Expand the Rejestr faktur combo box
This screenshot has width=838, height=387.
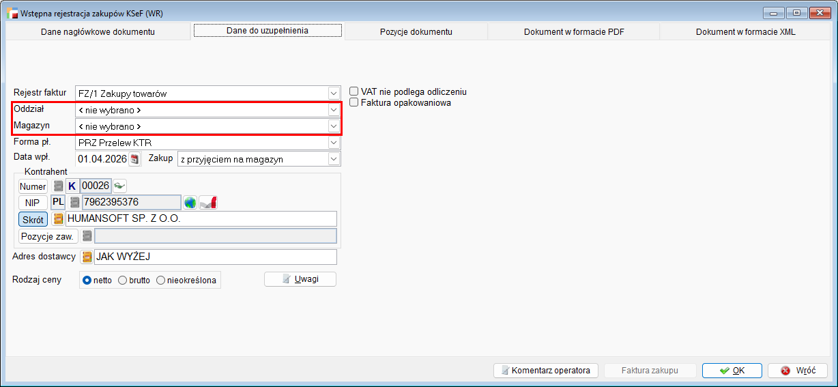tap(333, 94)
